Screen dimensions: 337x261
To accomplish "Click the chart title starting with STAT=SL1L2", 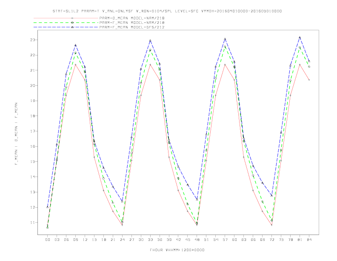I will pyautogui.click(x=167, y=11).
